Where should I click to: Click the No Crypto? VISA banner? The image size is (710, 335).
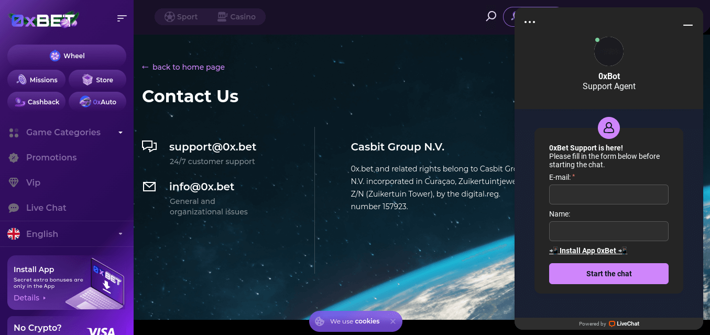(x=67, y=326)
